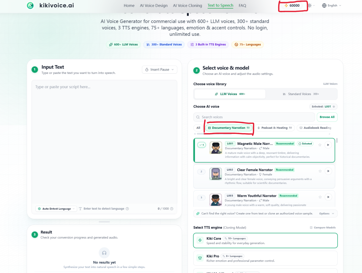Click the Compare Models link
This screenshot has height=273, width=362.
pos(322,227)
